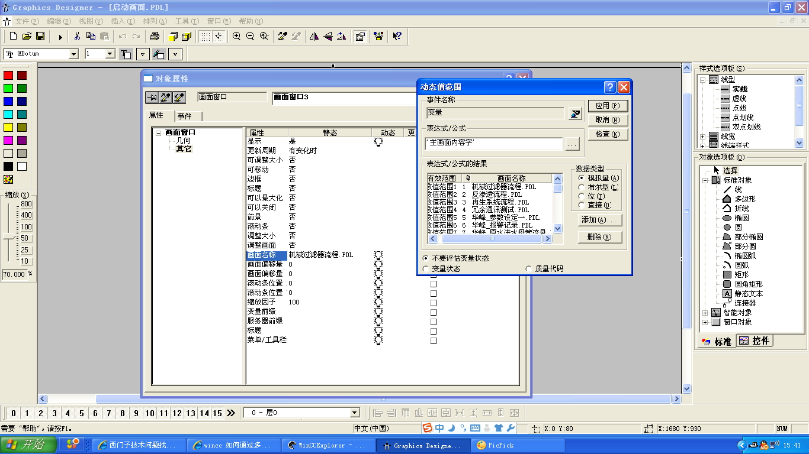The width and height of the screenshot is (809, 454).
Task: Collapse the 线型 tree node
Action: pos(703,80)
